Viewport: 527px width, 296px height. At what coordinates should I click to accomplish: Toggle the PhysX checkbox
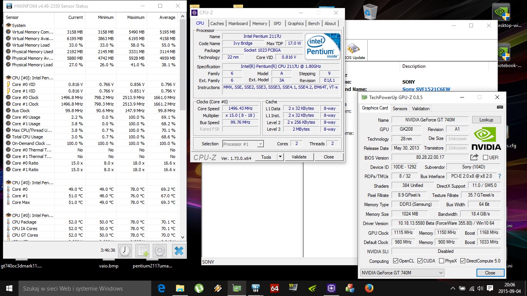click(x=441, y=261)
